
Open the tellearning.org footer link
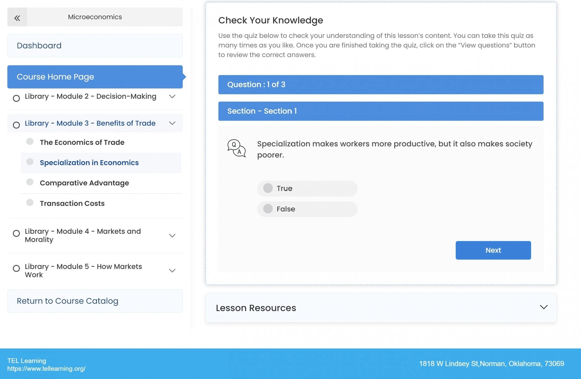click(x=46, y=369)
